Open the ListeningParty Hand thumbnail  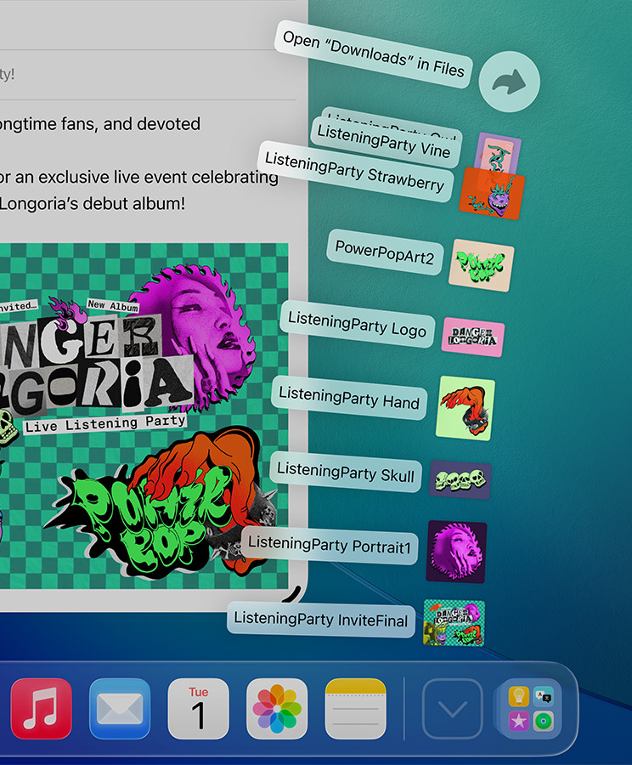466,408
